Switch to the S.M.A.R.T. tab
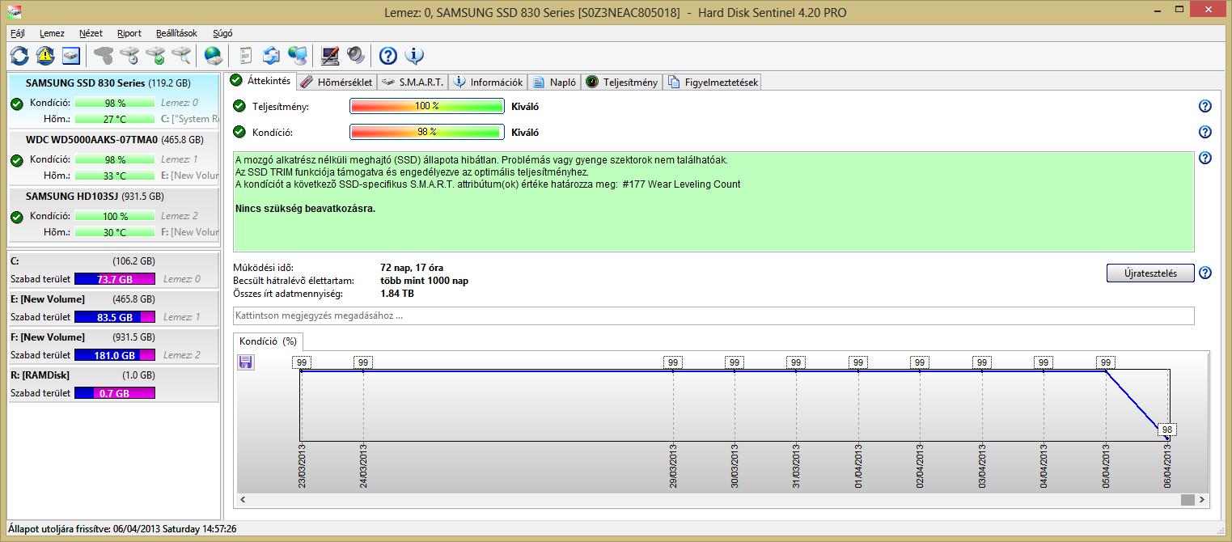Image resolution: width=1232 pixels, height=542 pixels. [412, 82]
